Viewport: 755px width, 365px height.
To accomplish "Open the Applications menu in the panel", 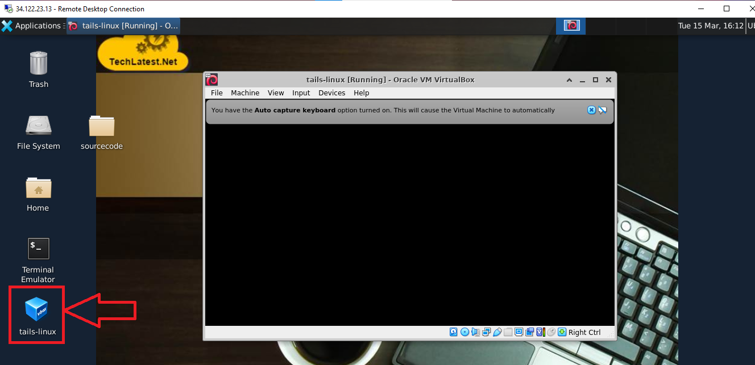I will [x=32, y=26].
